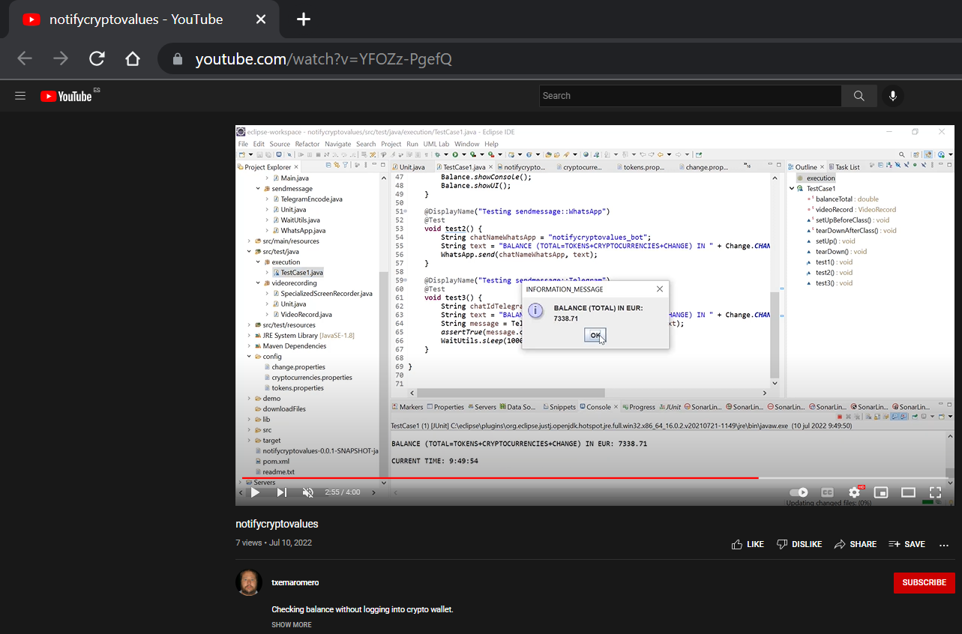Start voice search with the microphone
Screen dimensions: 962x634
click(892, 96)
